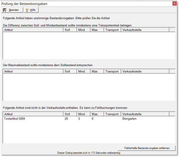Screen dimensions: 179x157
Task: Click the Beenden button label
Action: (14, 10)
